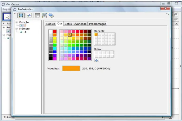This screenshot has width=182, height=121.
Task: Open the Programação tab
Action: point(97,24)
